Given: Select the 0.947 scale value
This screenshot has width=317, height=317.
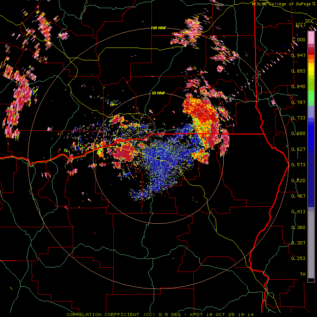Looking at the screenshot, I should point(298,55).
